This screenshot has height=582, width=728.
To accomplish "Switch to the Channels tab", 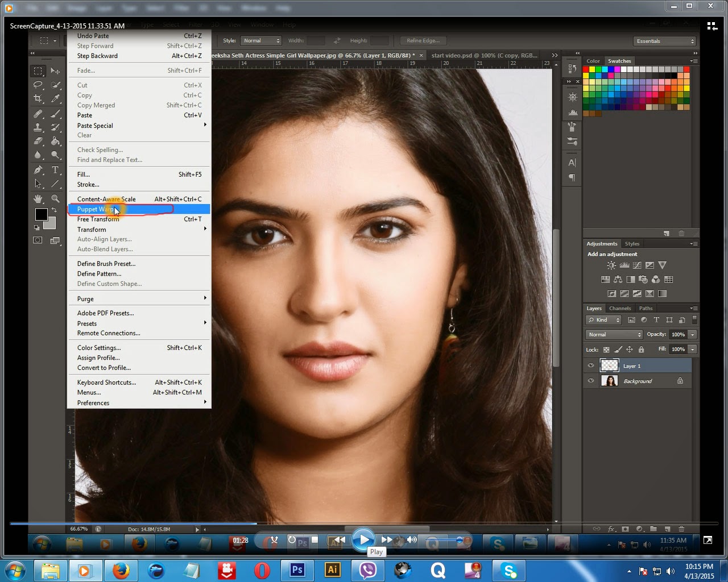I will [619, 308].
